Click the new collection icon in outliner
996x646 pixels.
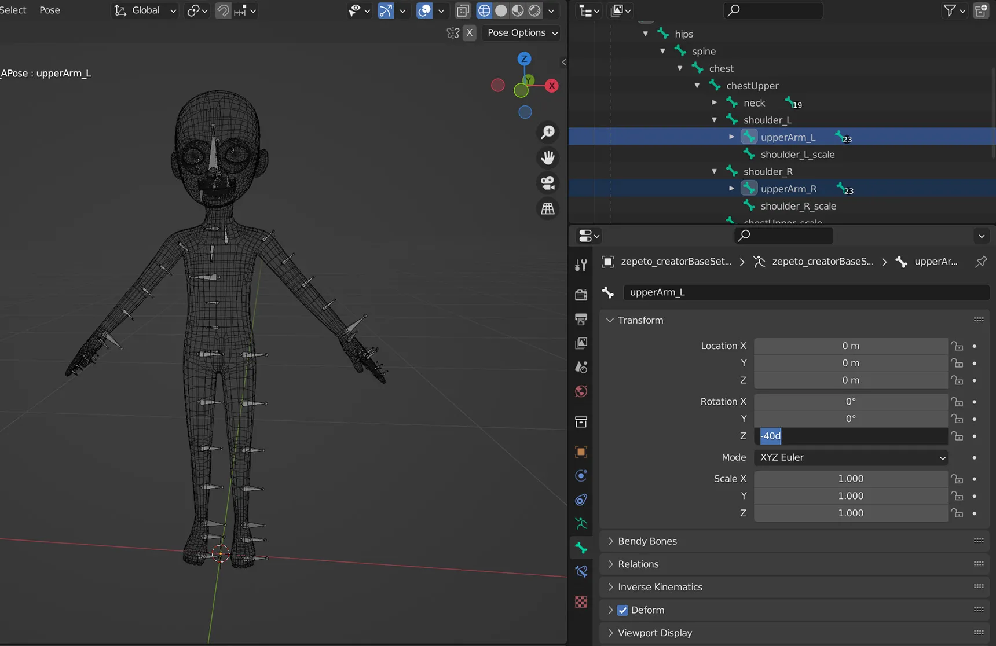[981, 10]
